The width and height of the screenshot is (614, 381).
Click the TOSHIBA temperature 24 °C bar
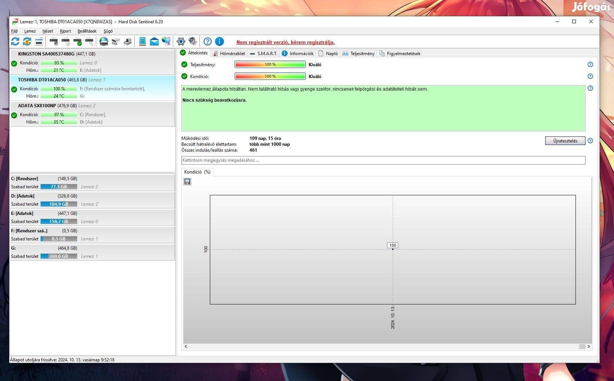59,96
